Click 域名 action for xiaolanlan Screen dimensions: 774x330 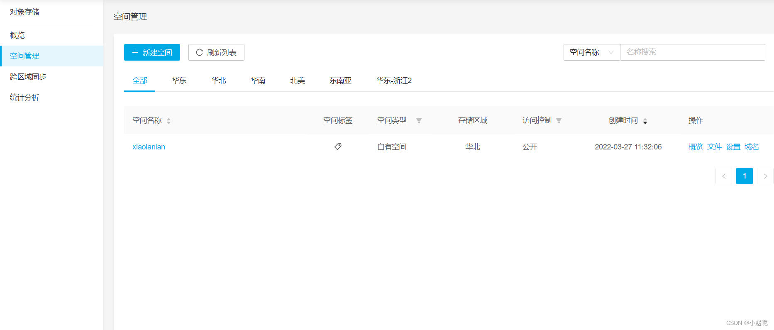pos(752,147)
